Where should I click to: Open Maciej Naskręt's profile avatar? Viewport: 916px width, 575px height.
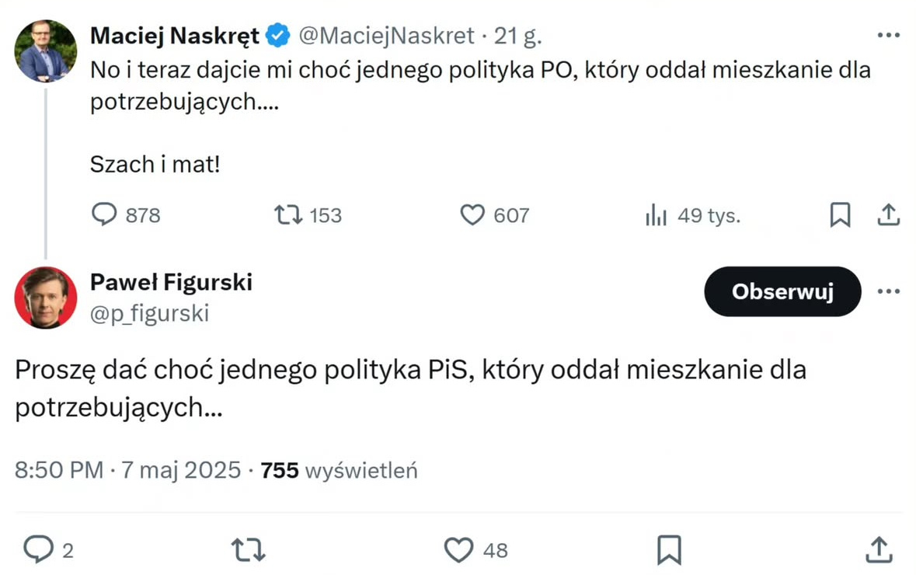[45, 51]
